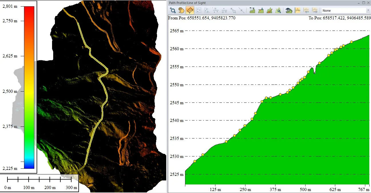
Task: Click the yellow left-arrow profile icon
Action: pos(306,11)
